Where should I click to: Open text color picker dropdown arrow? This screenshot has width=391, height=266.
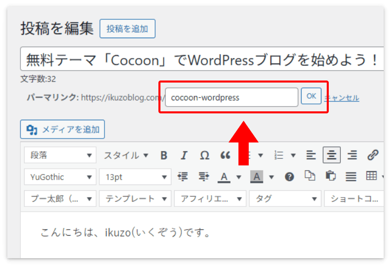coord(239,177)
